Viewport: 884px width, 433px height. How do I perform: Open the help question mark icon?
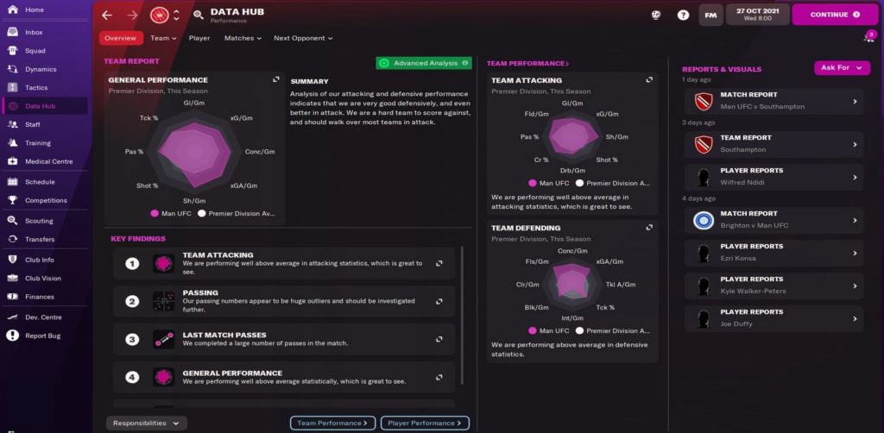click(x=683, y=16)
